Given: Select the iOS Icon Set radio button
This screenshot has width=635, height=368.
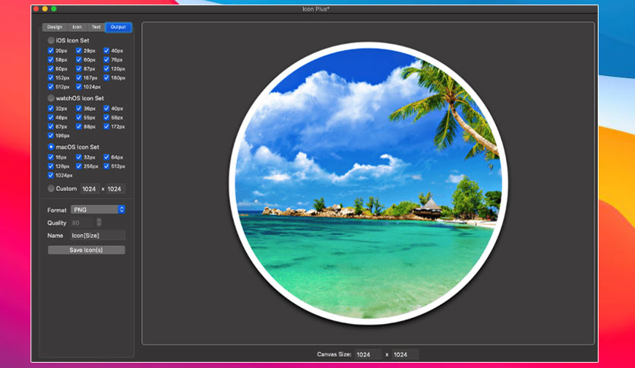Looking at the screenshot, I should pos(51,40).
